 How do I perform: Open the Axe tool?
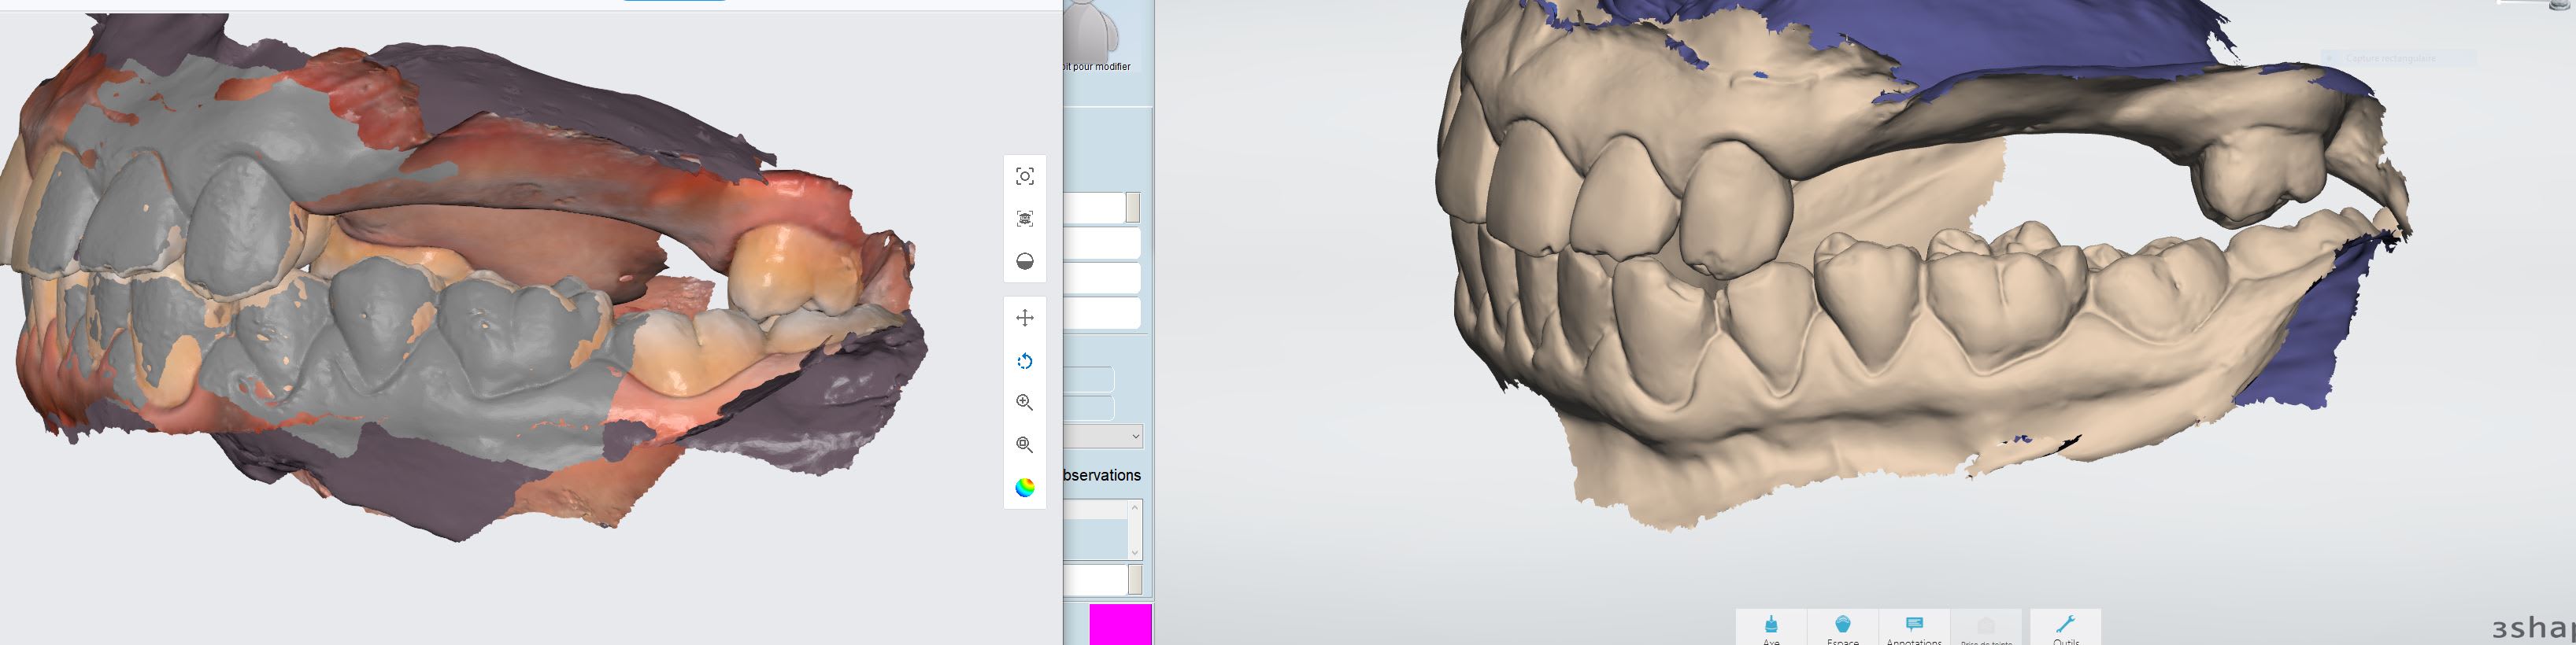pos(1770,628)
